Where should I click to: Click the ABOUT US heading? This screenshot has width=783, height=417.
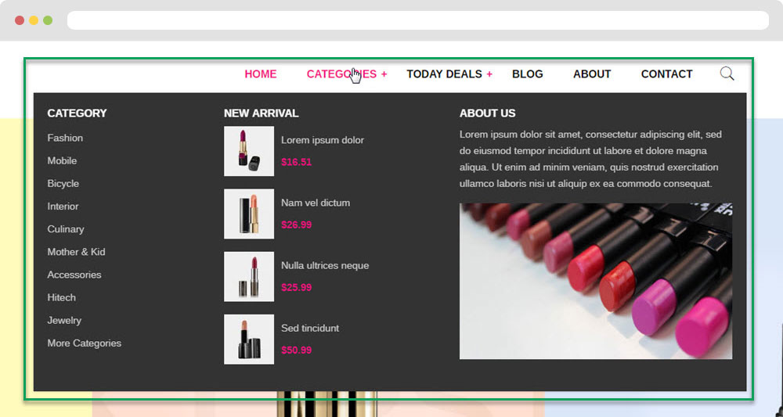click(x=487, y=113)
